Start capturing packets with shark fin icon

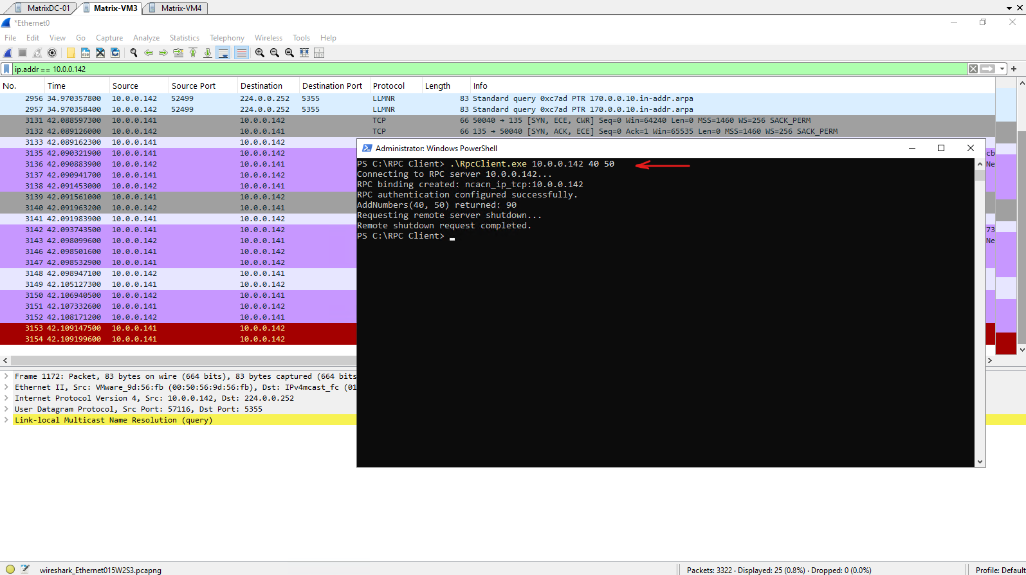(x=8, y=53)
